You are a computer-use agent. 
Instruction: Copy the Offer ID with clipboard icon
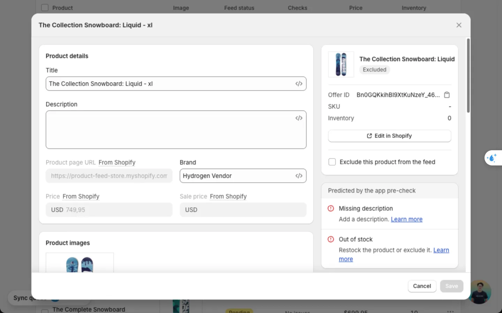click(447, 95)
